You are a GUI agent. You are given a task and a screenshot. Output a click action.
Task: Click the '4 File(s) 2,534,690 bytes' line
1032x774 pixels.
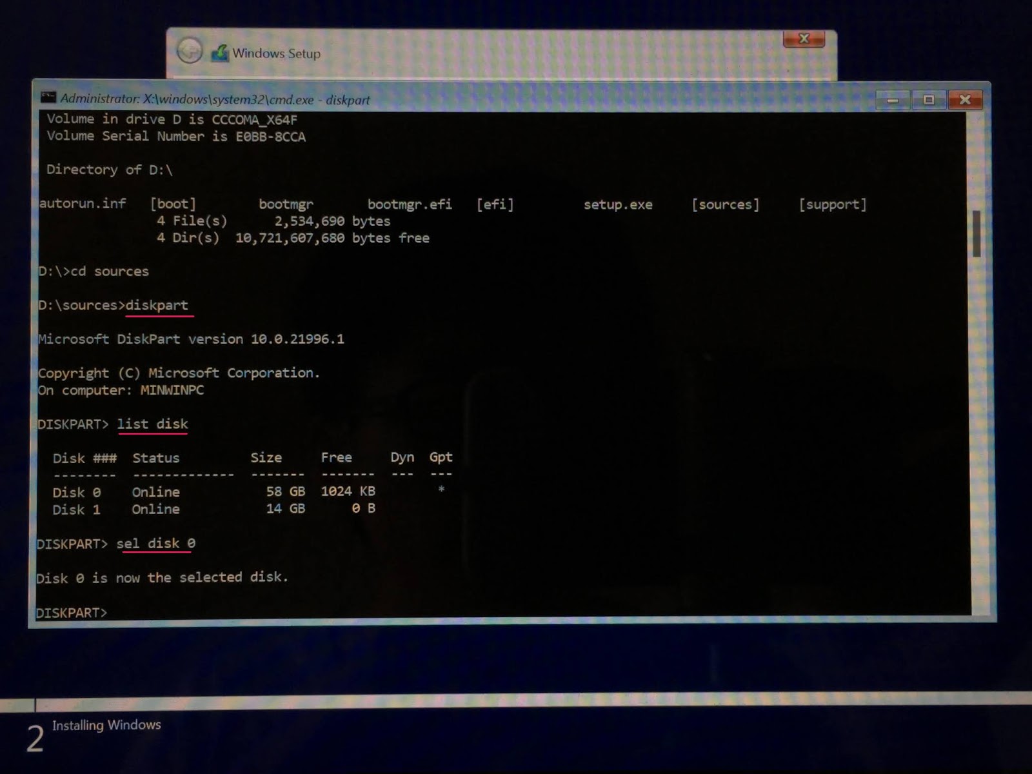click(x=273, y=221)
